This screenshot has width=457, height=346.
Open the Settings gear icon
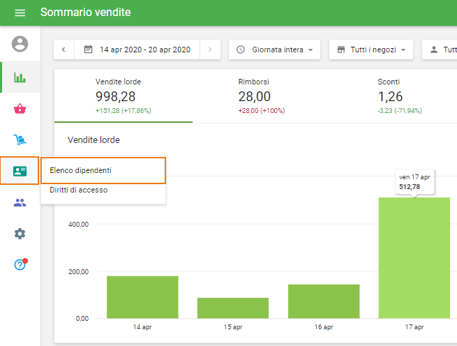coord(20,234)
